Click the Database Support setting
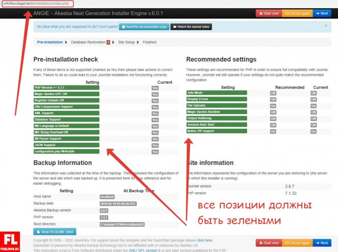 click(x=66, y=119)
